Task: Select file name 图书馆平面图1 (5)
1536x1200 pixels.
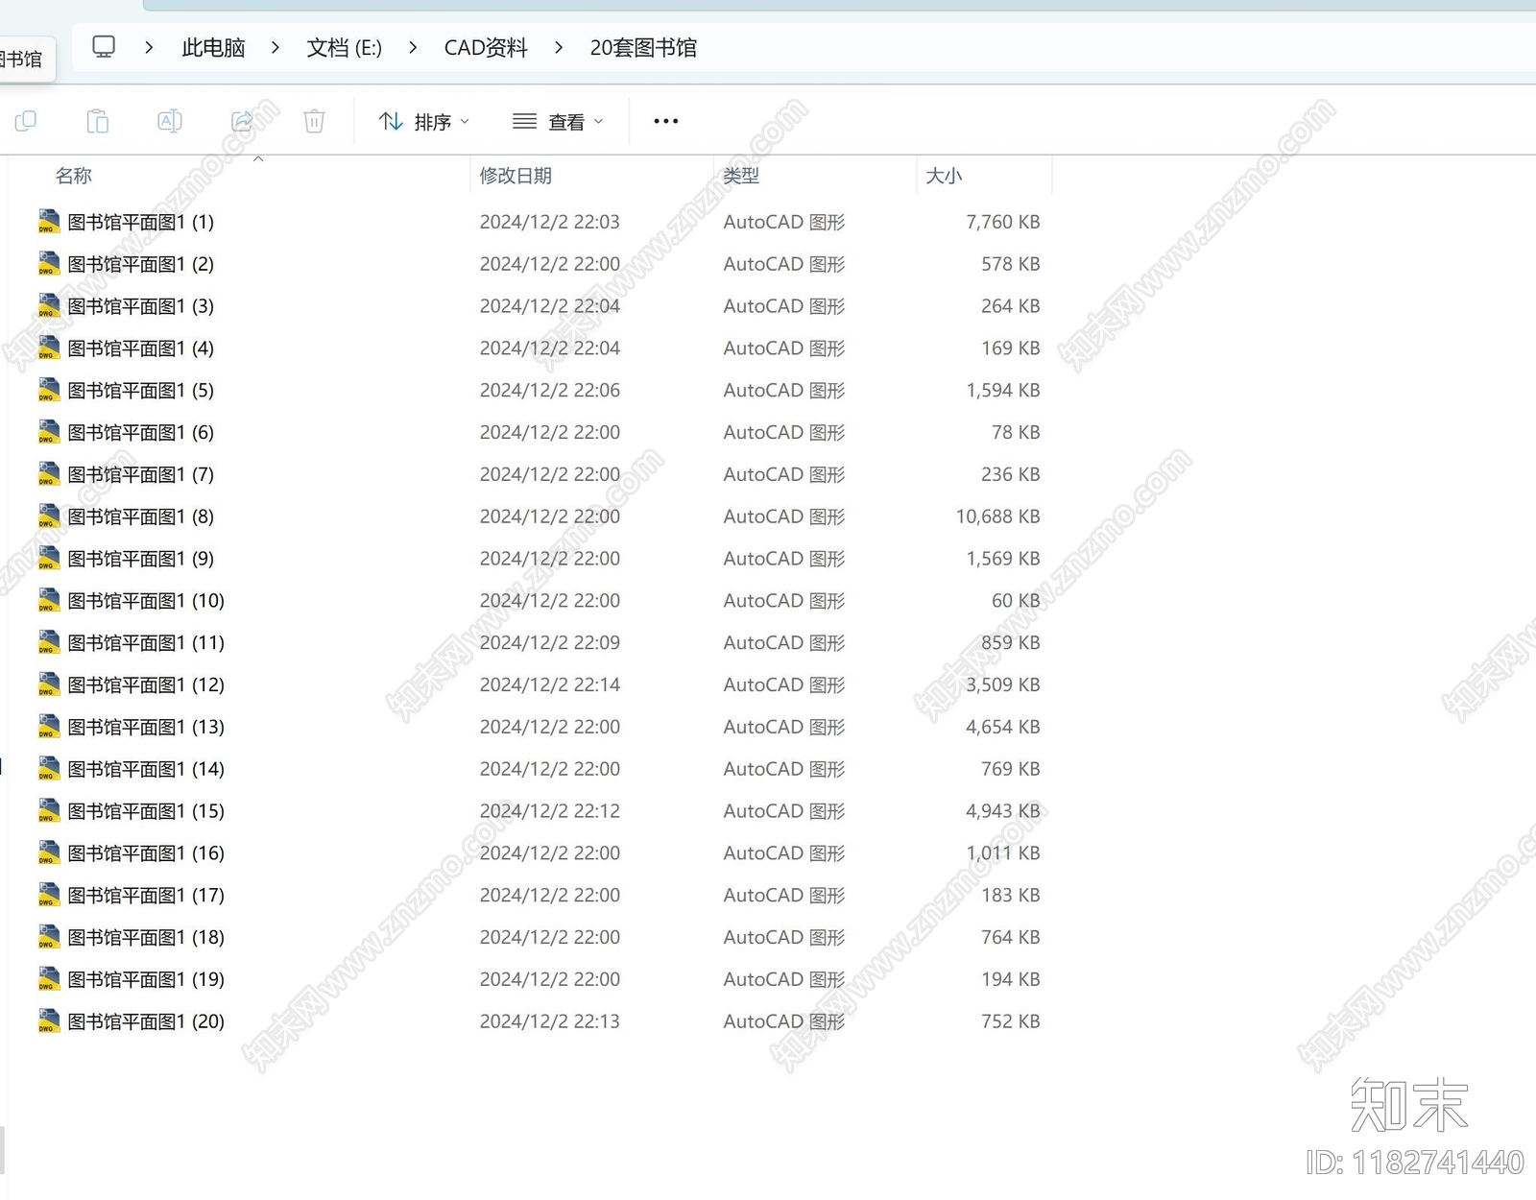Action: click(x=141, y=391)
